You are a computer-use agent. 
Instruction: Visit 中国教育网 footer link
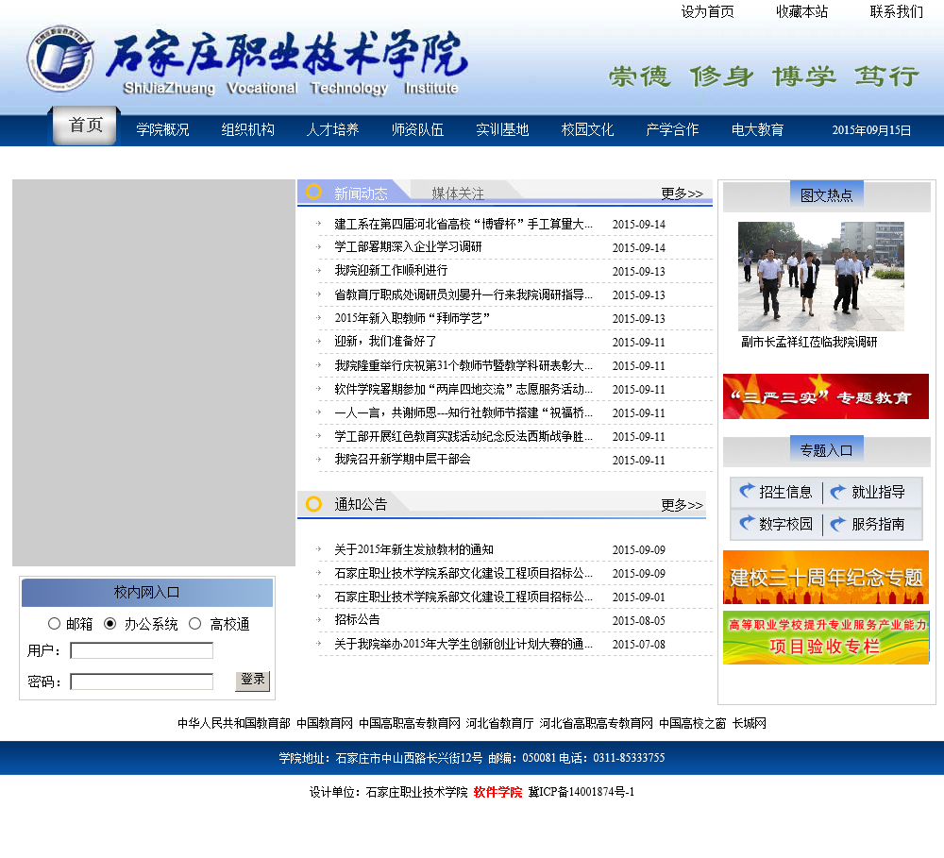pyautogui.click(x=325, y=723)
